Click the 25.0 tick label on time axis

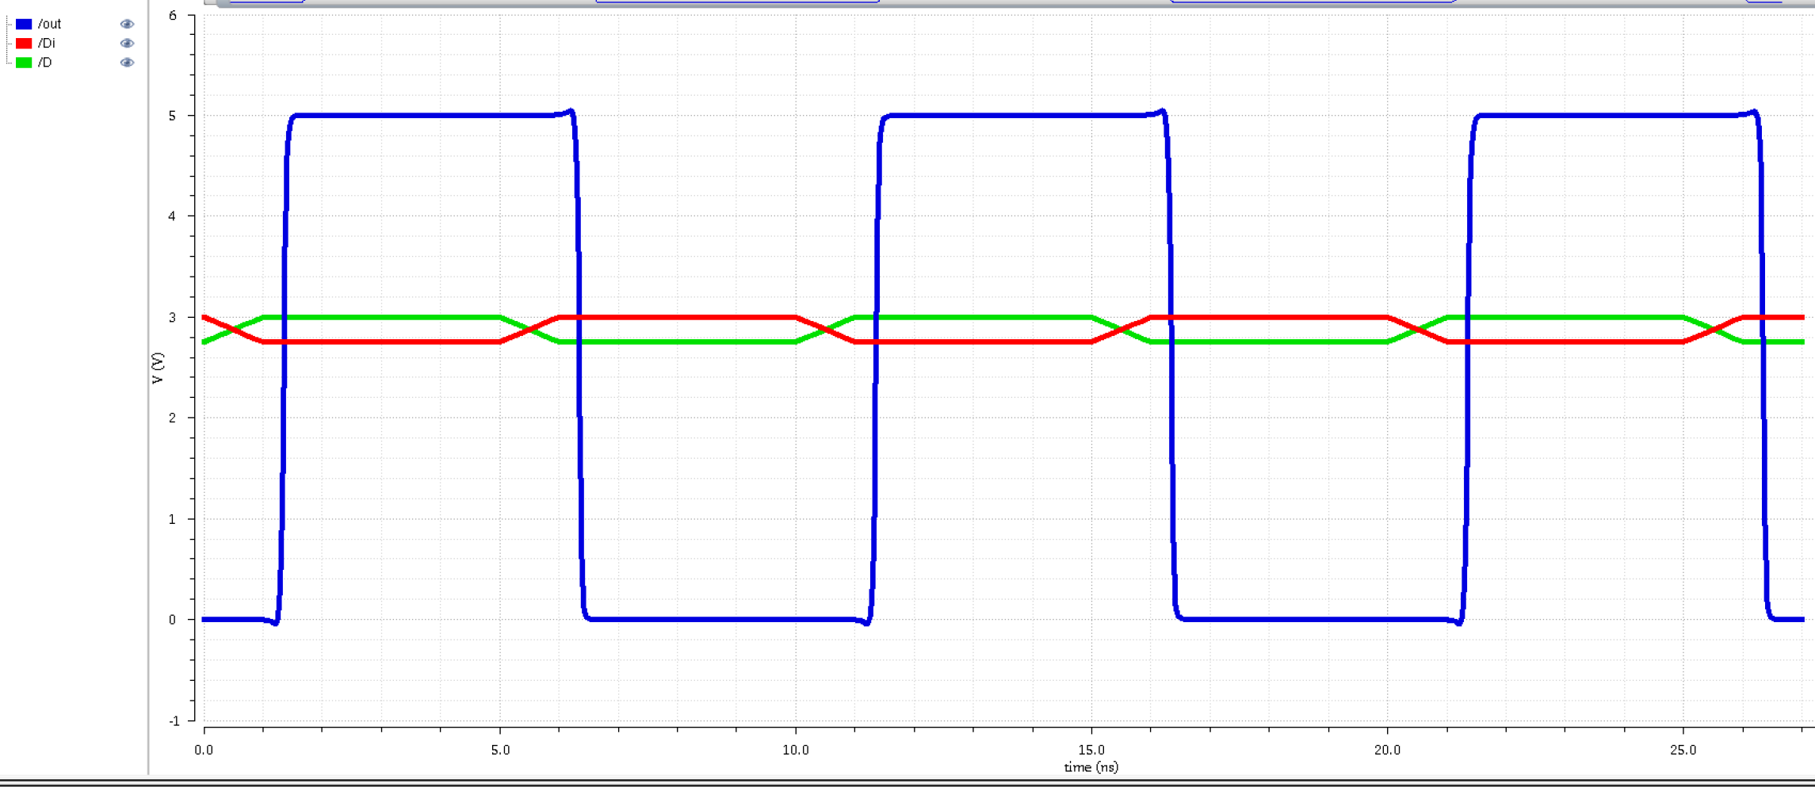tap(1683, 750)
